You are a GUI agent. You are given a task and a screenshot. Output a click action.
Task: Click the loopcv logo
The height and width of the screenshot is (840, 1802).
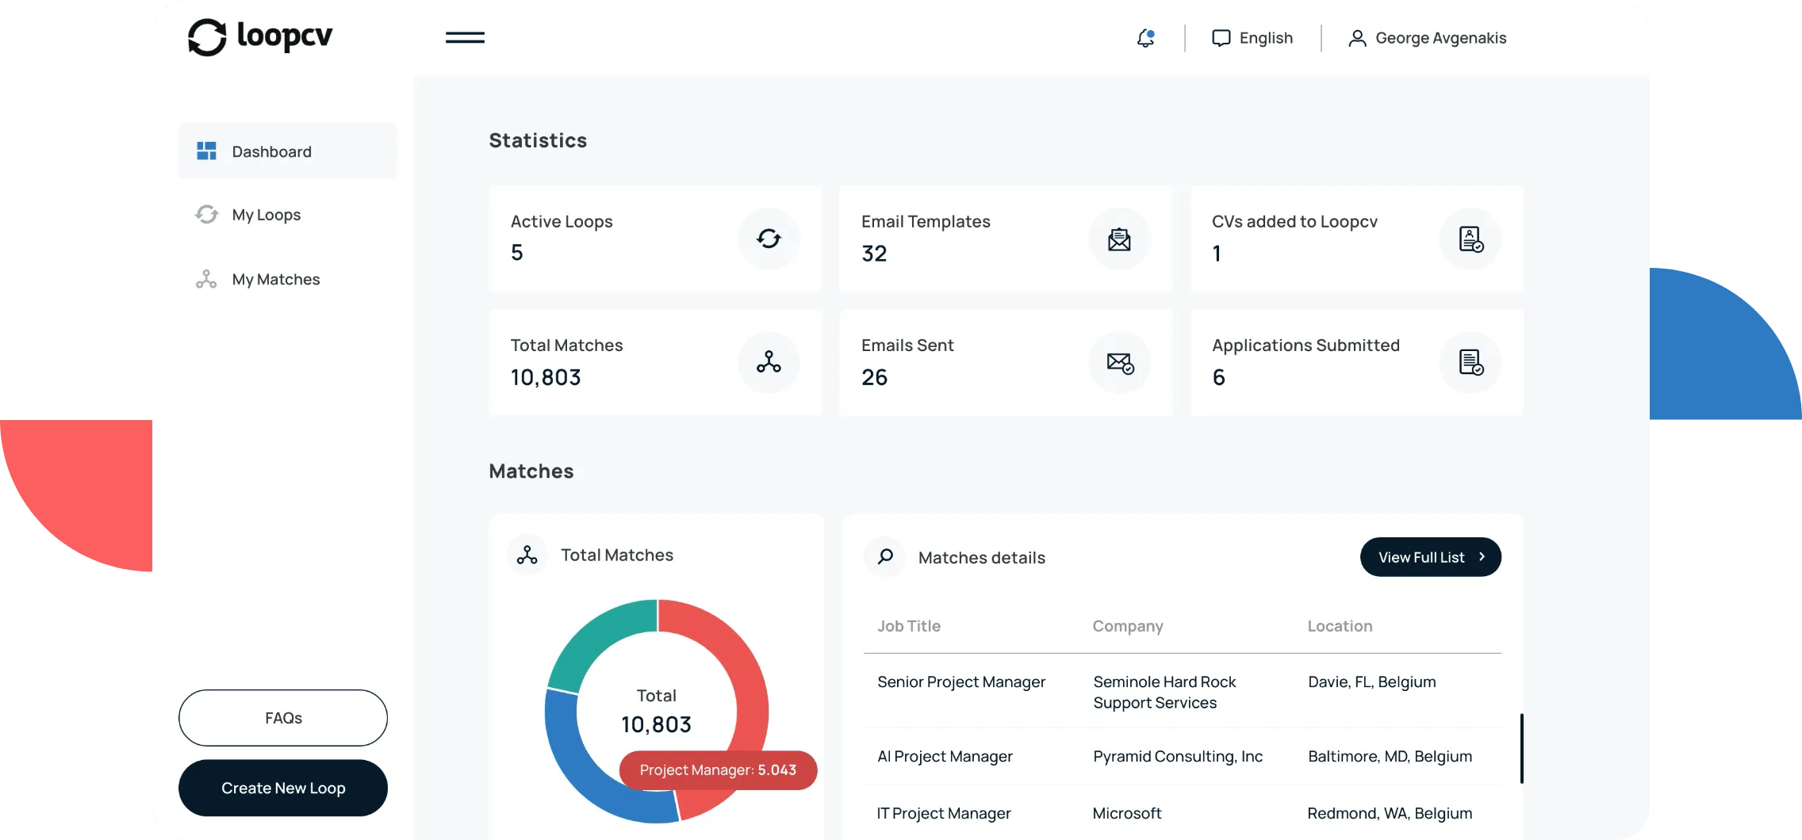click(x=260, y=36)
